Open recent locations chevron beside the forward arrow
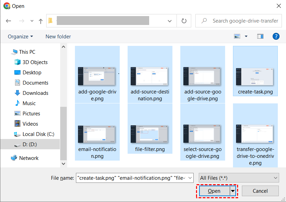Screen dimensions: 286x202 click(x=31, y=21)
